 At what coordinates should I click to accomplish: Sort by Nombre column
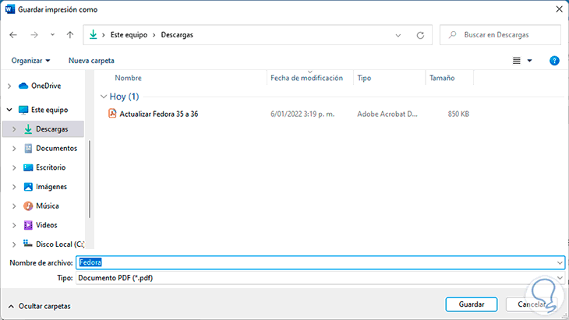[x=128, y=78]
